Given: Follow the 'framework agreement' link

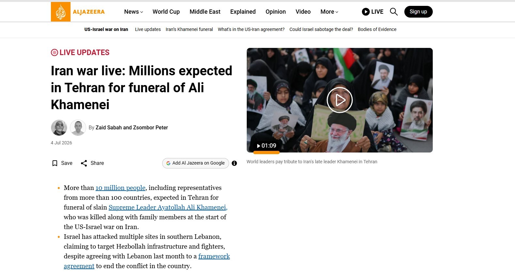Looking at the screenshot, I should click(214, 256).
